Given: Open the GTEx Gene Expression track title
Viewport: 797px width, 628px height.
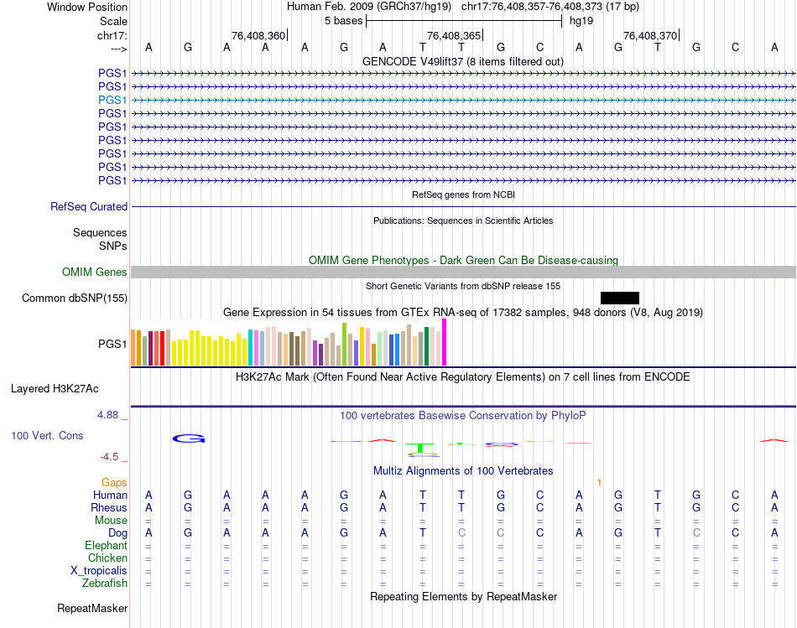Looking at the screenshot, I should [463, 312].
